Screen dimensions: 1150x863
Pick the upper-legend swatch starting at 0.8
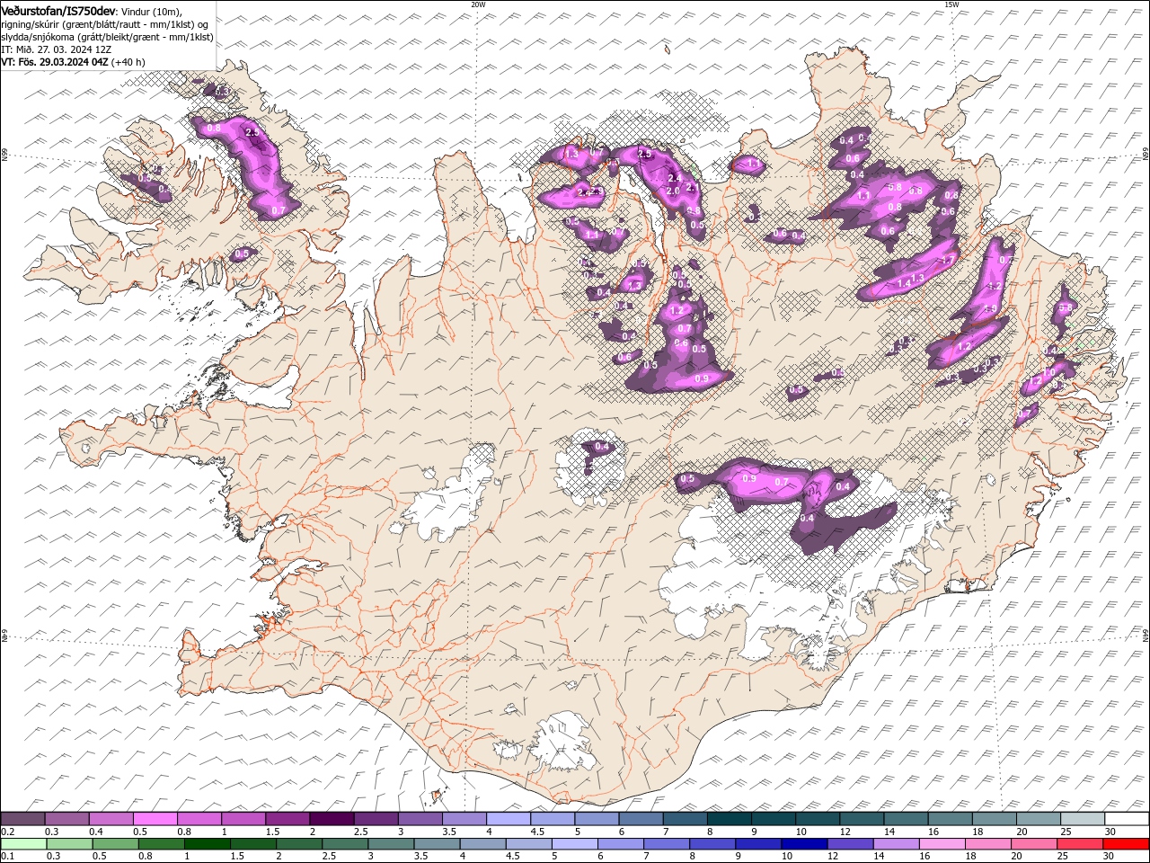(199, 818)
